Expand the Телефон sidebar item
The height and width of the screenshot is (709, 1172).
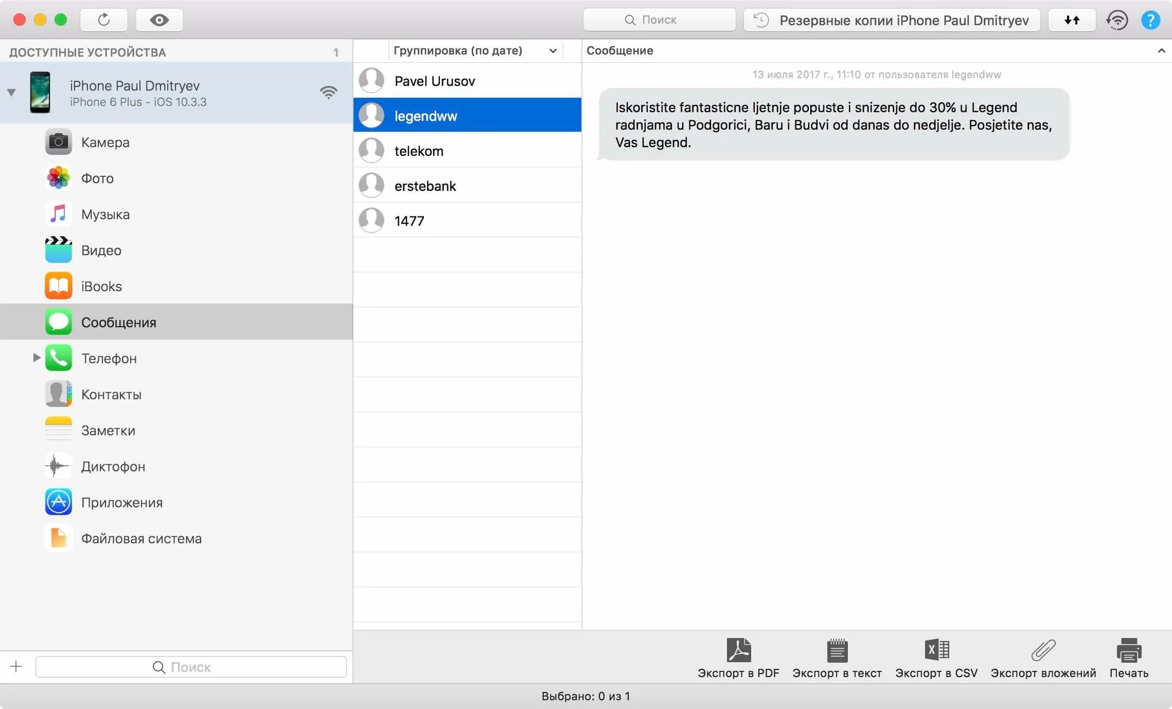(x=37, y=358)
